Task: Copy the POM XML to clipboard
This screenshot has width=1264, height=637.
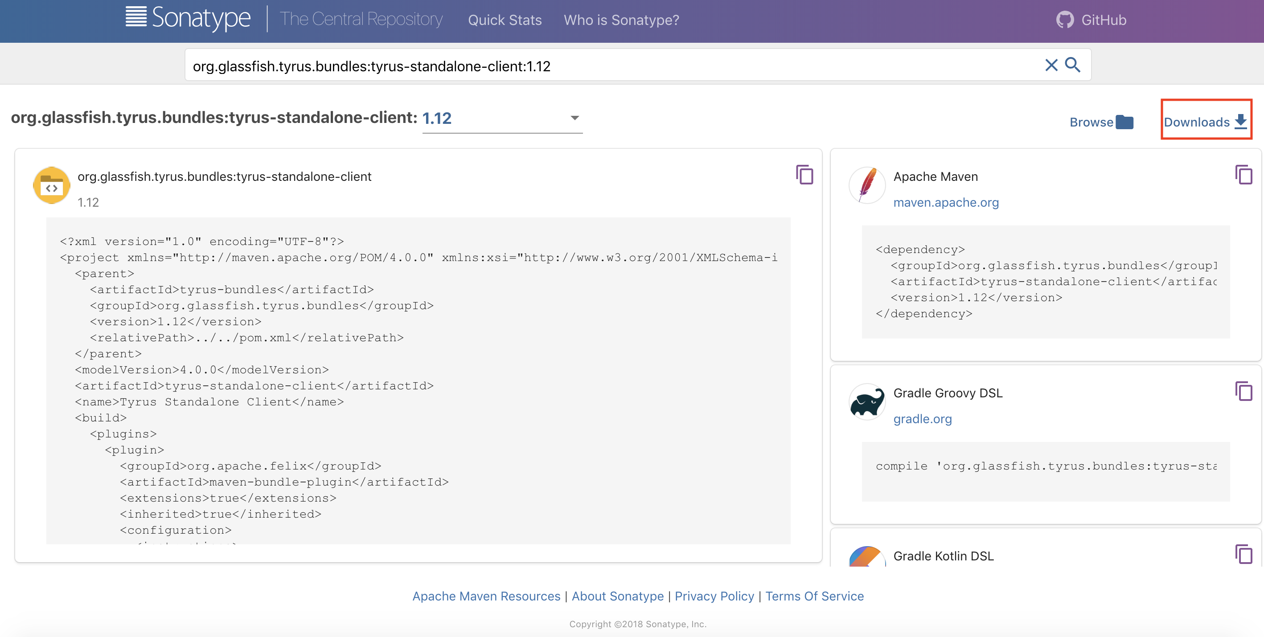Action: pyautogui.click(x=804, y=175)
